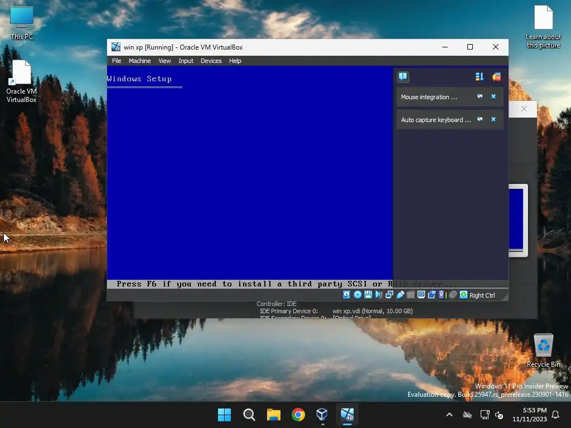Click the OneDrive cloud tray icon
The image size is (571, 428).
[x=467, y=415]
